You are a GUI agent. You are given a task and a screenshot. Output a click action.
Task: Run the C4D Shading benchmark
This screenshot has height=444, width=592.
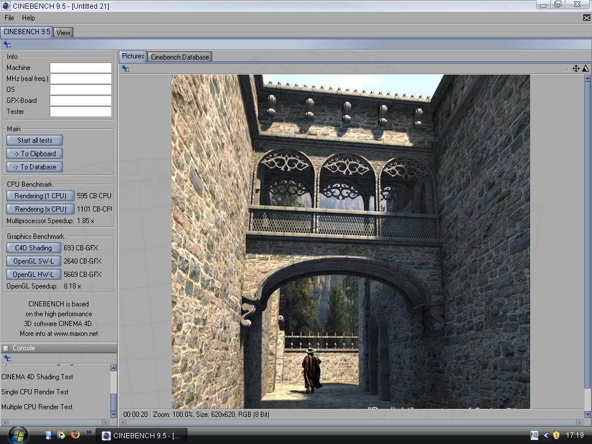click(x=34, y=248)
